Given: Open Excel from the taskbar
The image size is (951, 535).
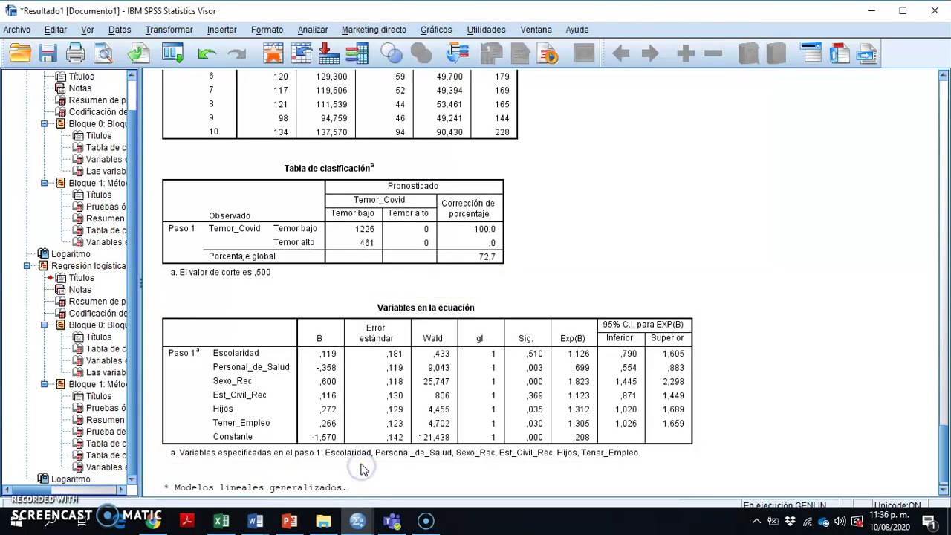Looking at the screenshot, I should [x=221, y=521].
